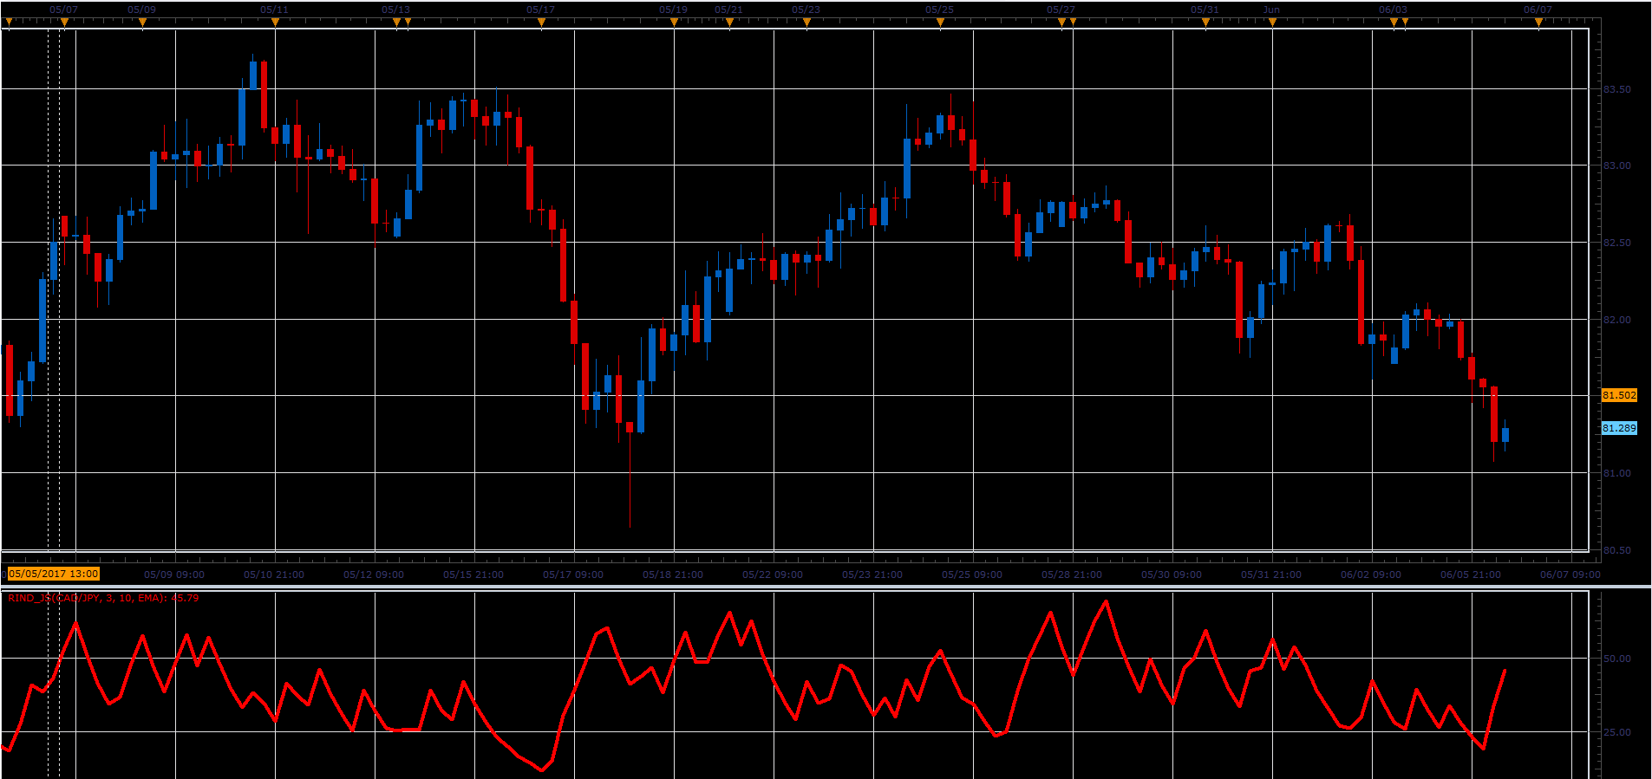This screenshot has width=1652, height=779.
Task: Click the 05/13 date label on top ruler
Action: pyautogui.click(x=395, y=10)
